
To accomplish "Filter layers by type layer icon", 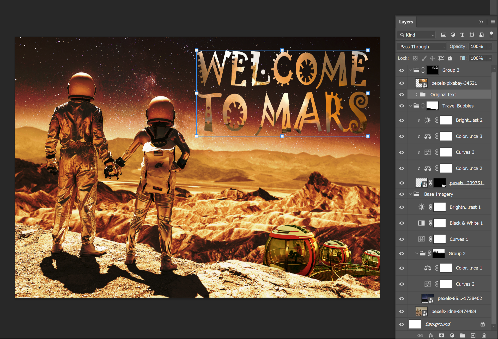I will [x=462, y=35].
